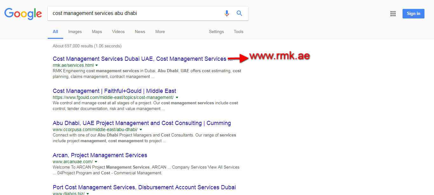Click the fgould.com cost-management URL text

[113, 98]
